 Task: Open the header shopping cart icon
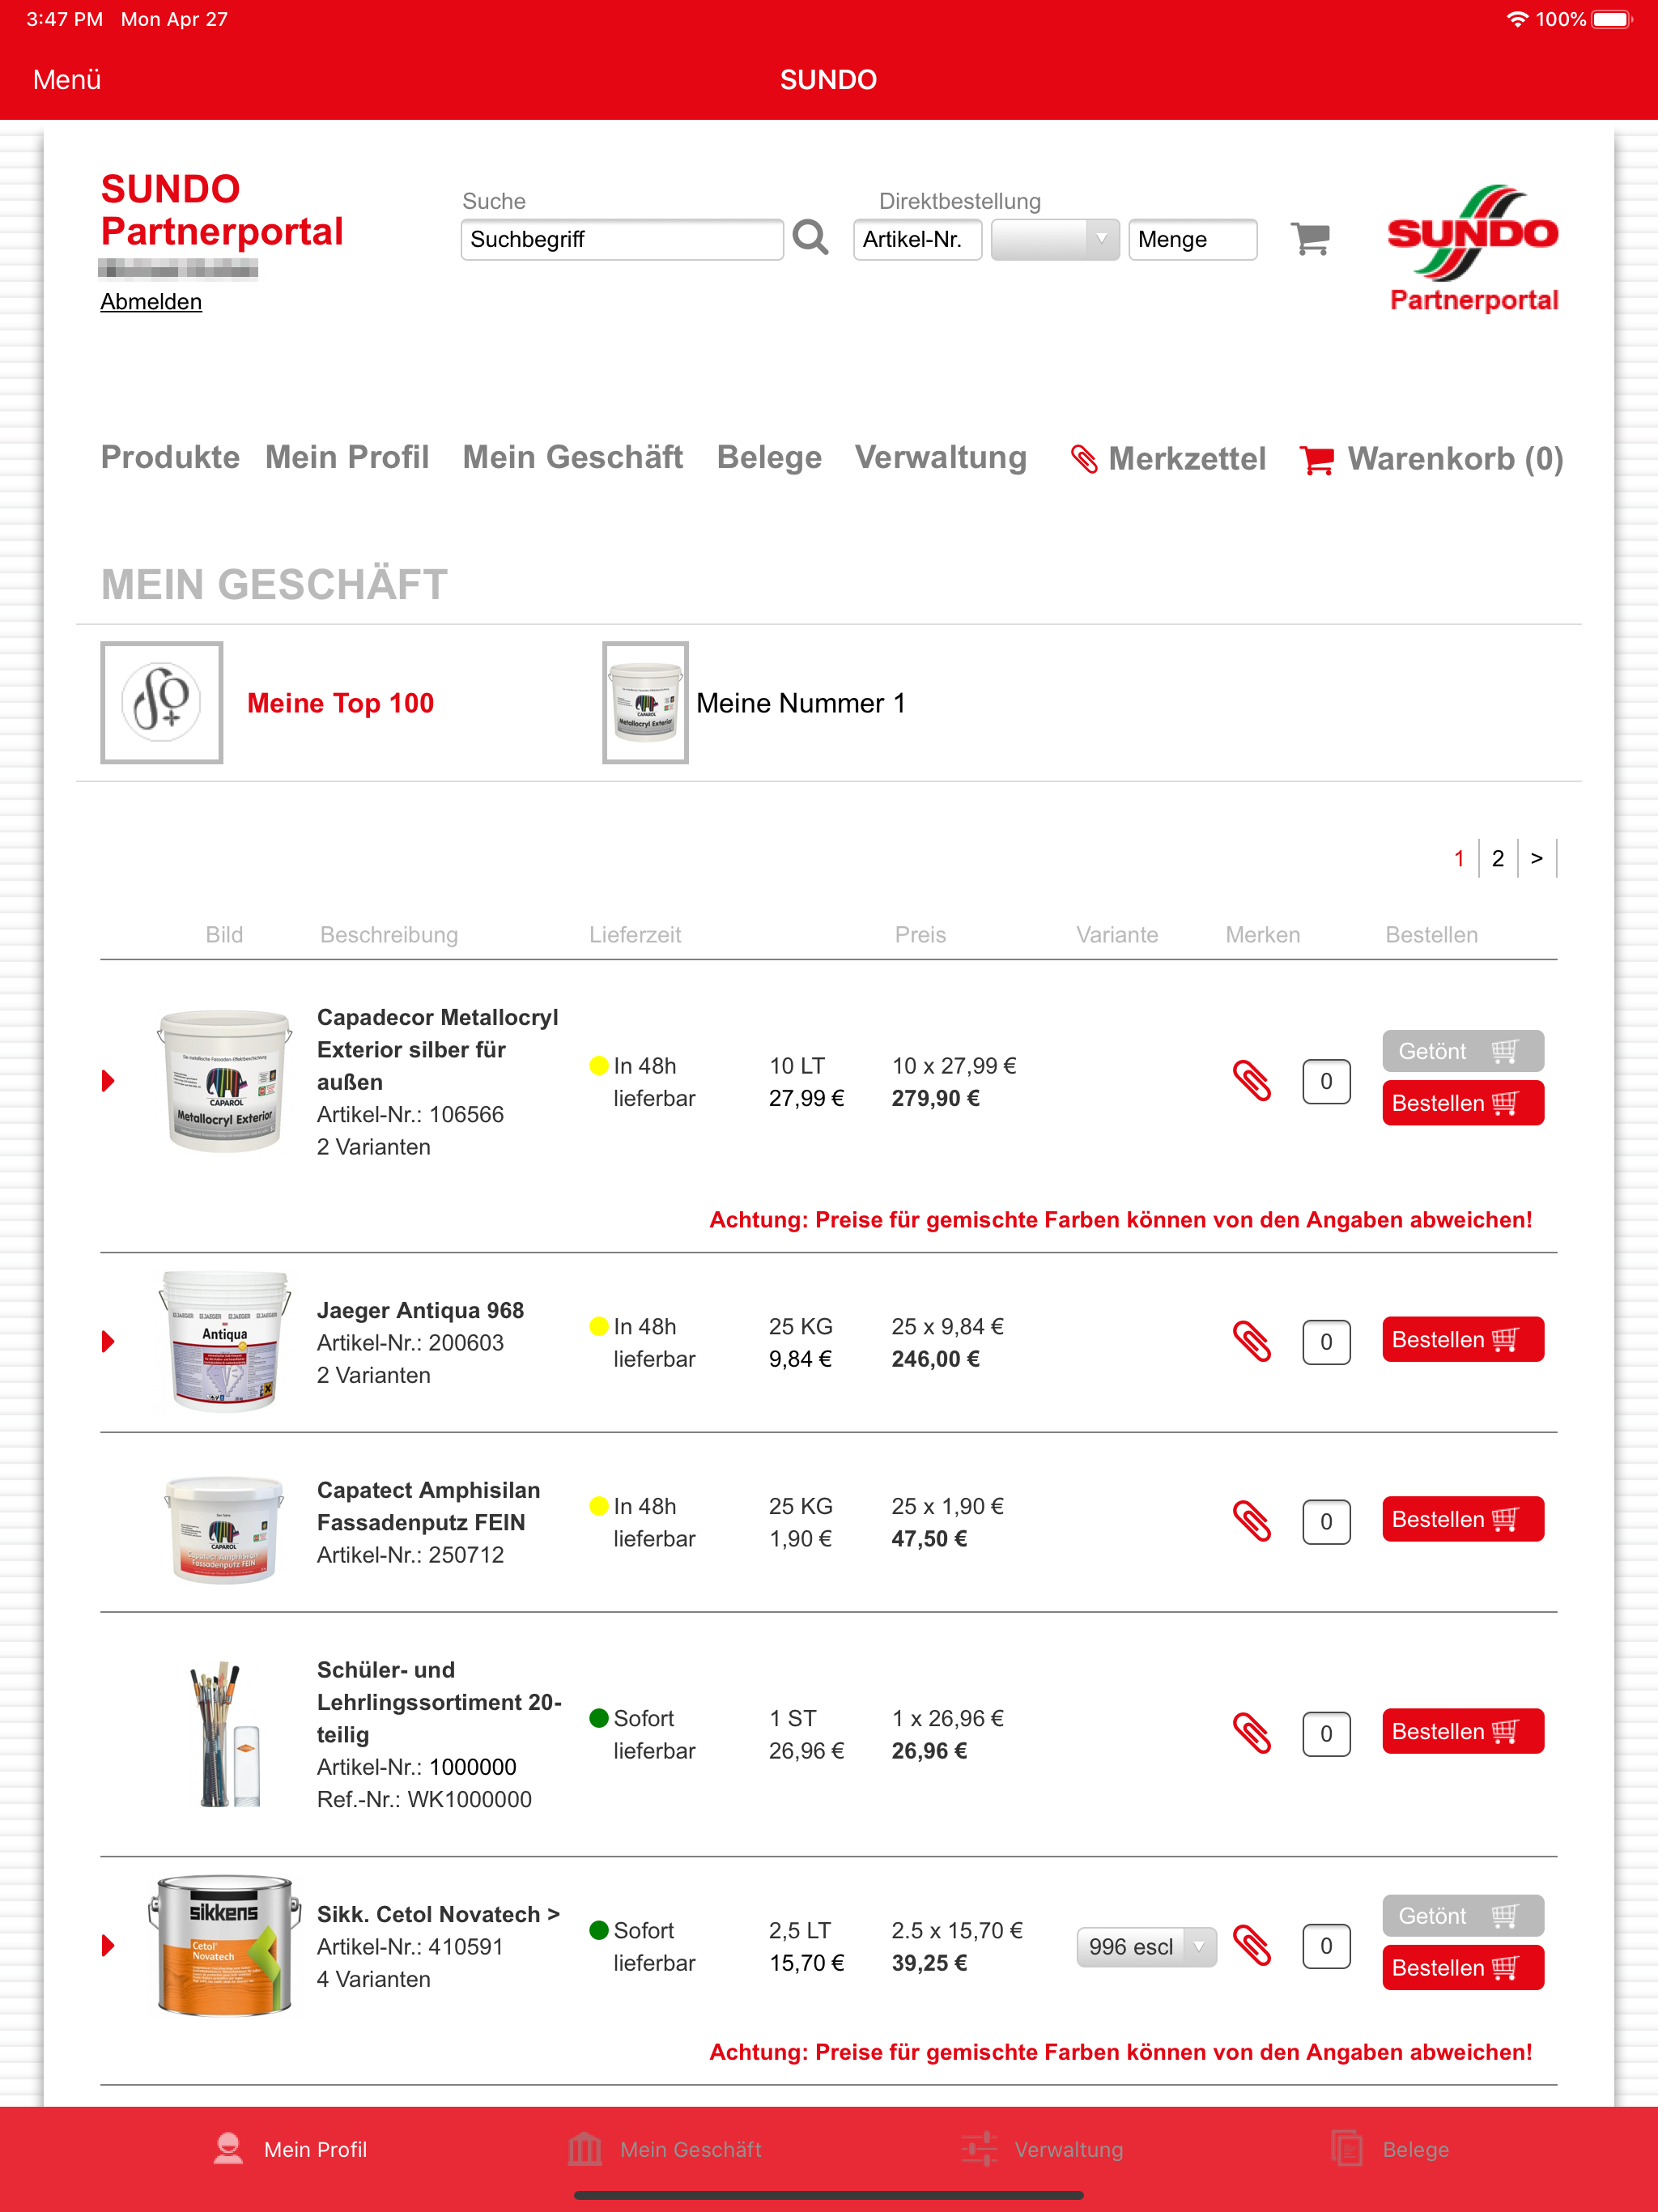(1310, 239)
